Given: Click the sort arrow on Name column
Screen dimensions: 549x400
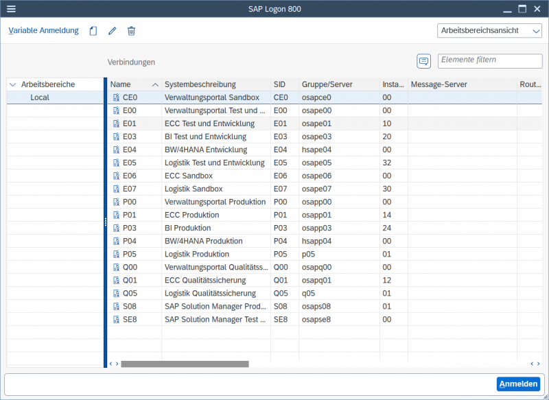Looking at the screenshot, I should (155, 84).
